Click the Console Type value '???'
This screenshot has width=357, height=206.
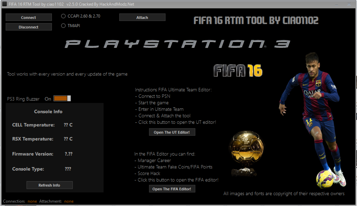click(68, 169)
